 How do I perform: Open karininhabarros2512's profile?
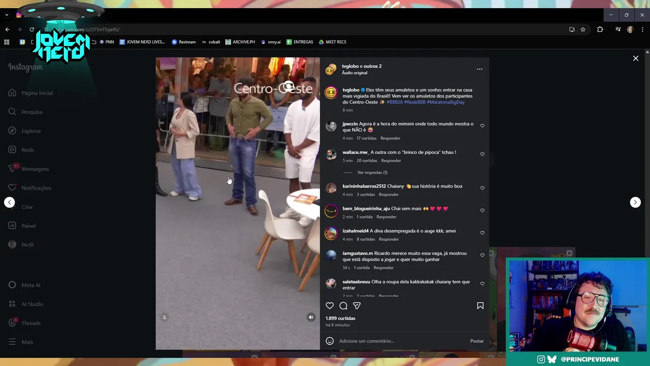click(x=364, y=186)
